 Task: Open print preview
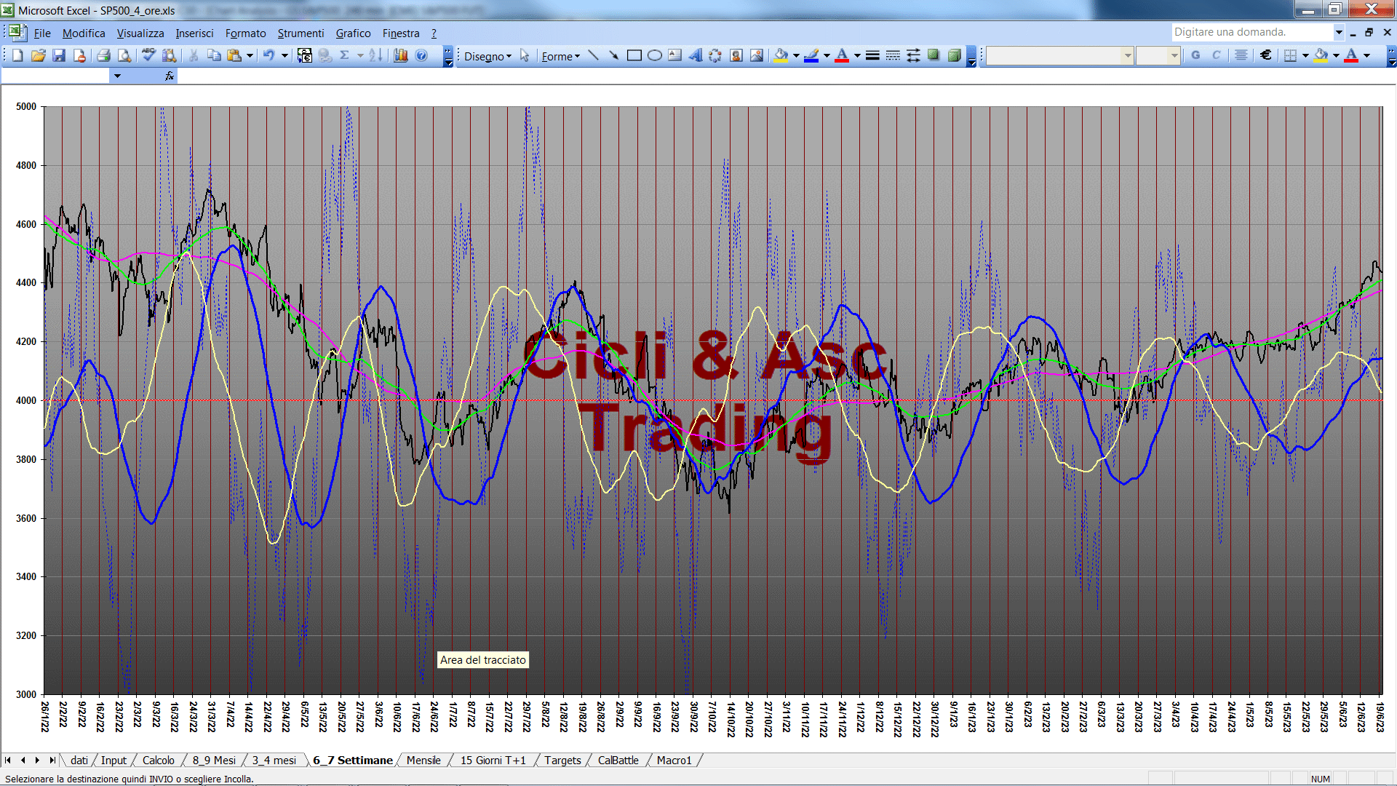point(124,55)
